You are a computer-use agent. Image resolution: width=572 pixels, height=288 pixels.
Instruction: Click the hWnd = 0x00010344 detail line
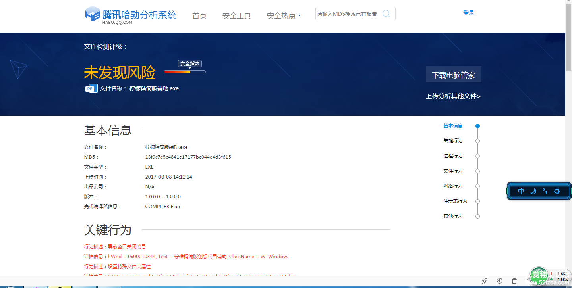[x=186, y=257]
